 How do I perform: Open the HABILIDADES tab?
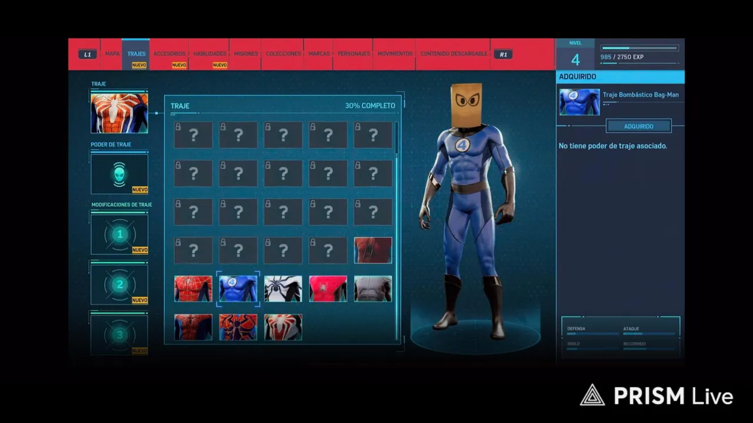coord(209,54)
